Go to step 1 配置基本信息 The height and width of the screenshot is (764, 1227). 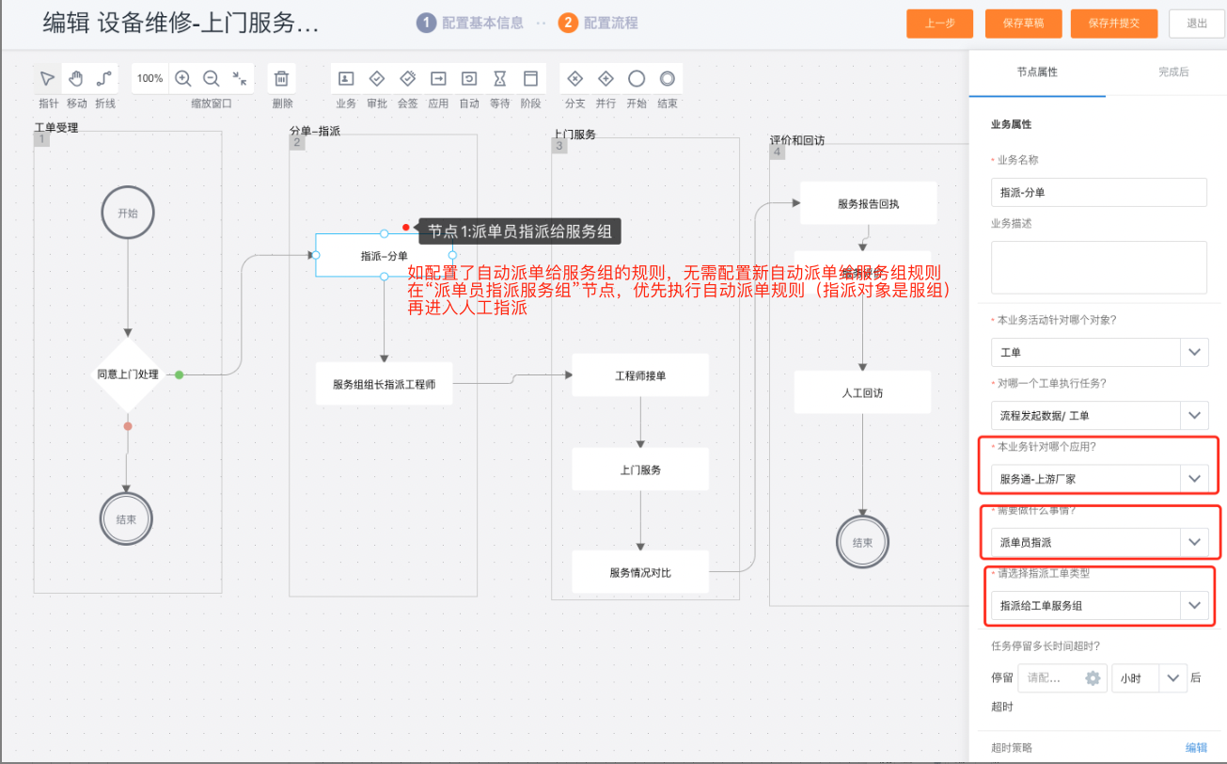click(x=470, y=23)
